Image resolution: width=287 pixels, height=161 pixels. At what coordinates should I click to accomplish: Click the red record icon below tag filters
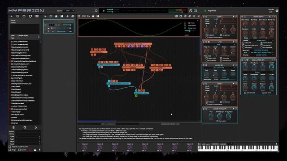(30, 150)
